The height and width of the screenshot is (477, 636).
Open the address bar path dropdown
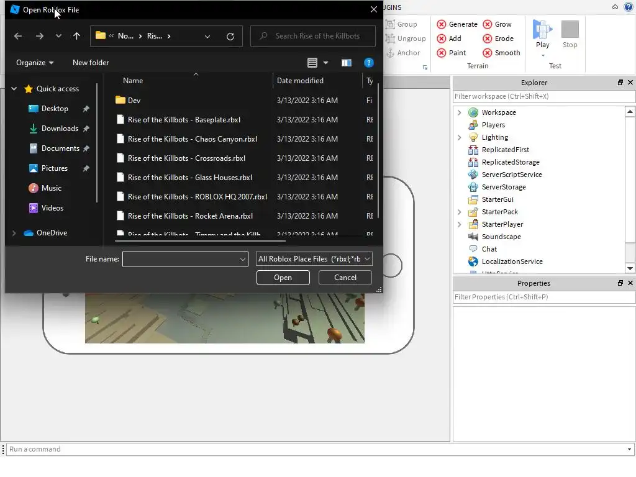[207, 37]
